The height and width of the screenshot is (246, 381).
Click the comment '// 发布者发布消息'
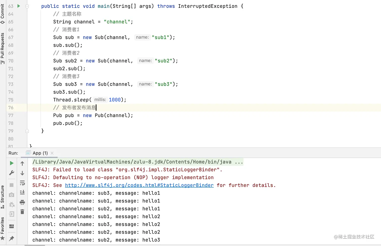point(75,108)
